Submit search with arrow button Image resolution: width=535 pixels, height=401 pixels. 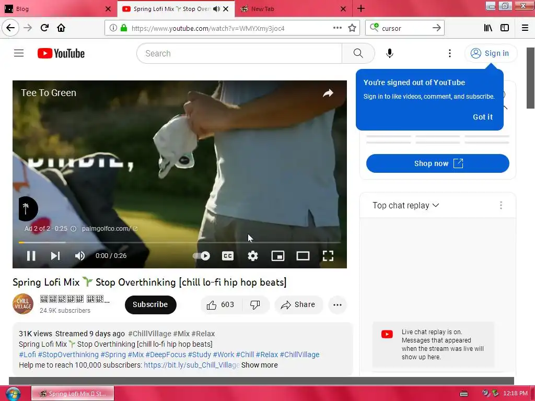tap(437, 28)
